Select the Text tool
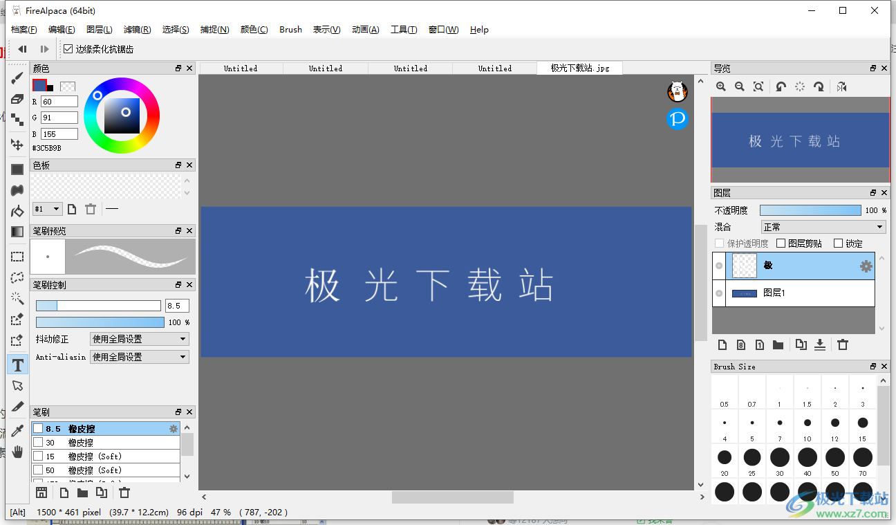896x525 pixels. (17, 365)
